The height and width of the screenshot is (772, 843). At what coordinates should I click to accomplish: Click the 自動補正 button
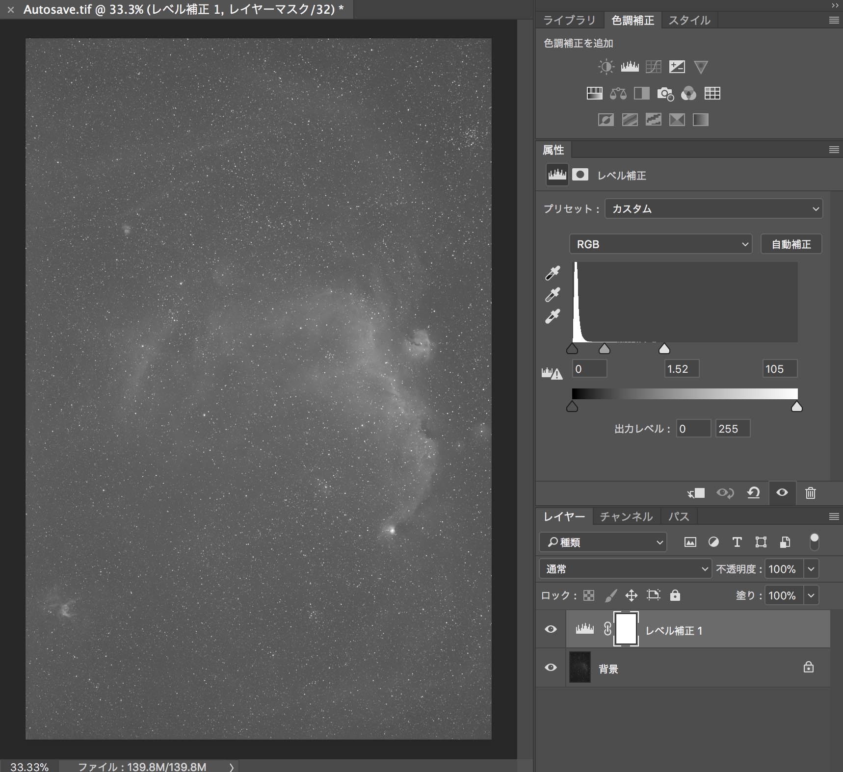pyautogui.click(x=790, y=244)
